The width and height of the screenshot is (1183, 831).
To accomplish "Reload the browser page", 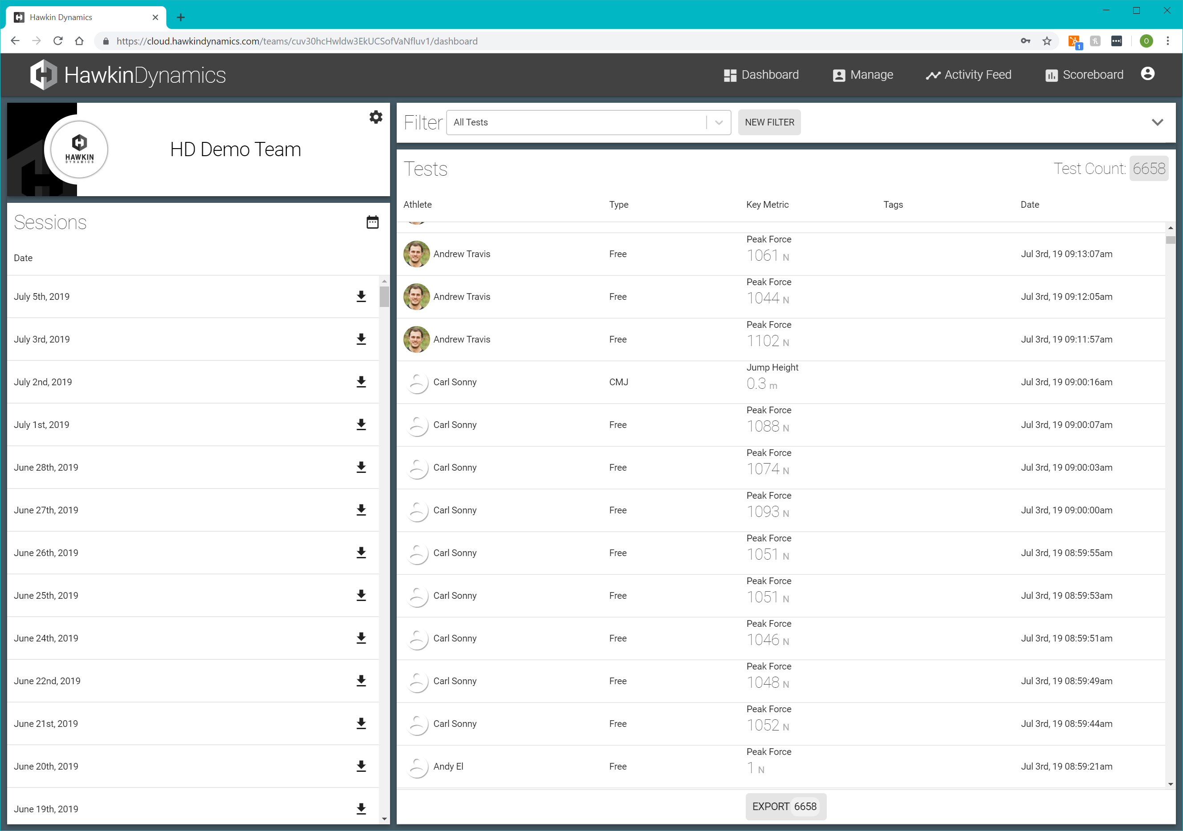I will [58, 40].
